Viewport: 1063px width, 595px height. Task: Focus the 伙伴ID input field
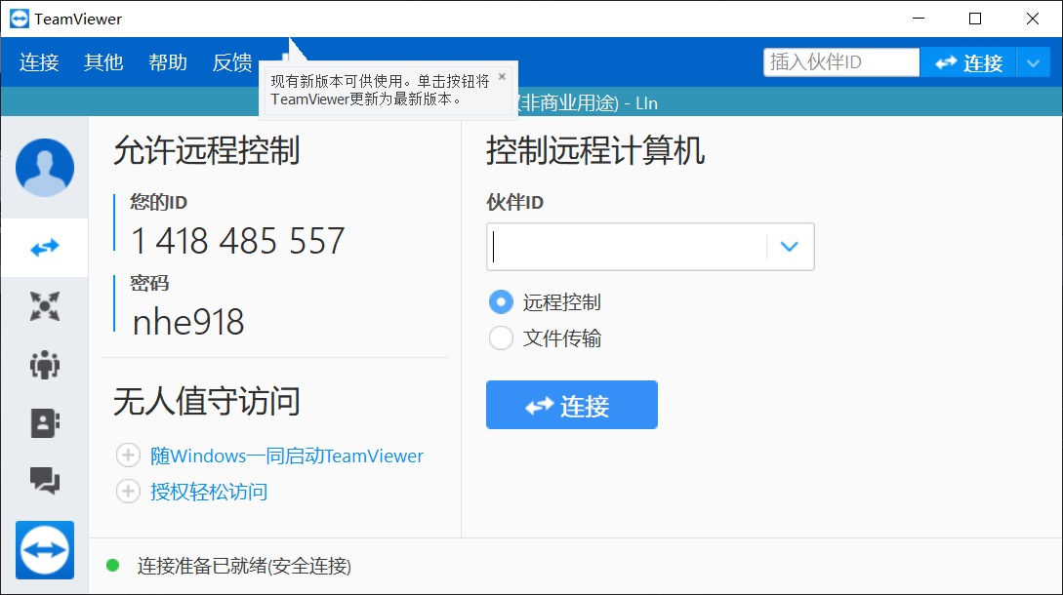(627, 247)
